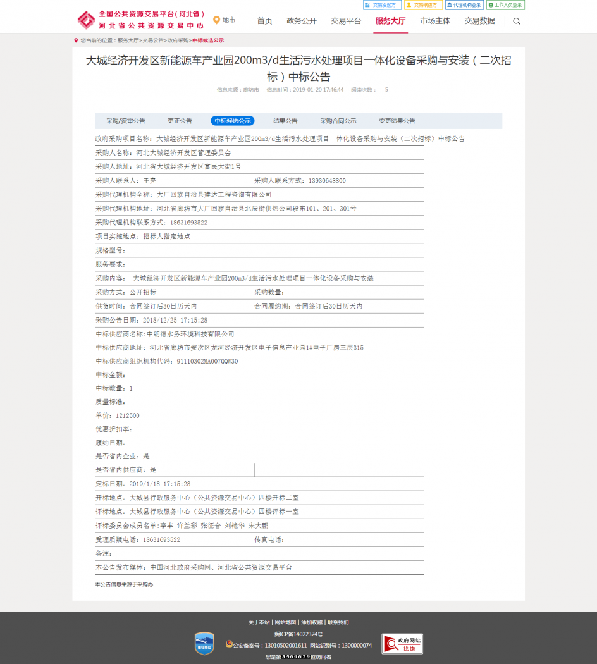Select the 采购合同公示 tab
This screenshot has height=664, width=597.
(338, 121)
